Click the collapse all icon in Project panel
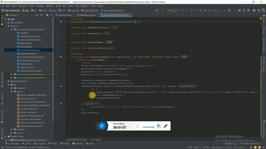266x149 pixels. pyautogui.click(x=42, y=15)
